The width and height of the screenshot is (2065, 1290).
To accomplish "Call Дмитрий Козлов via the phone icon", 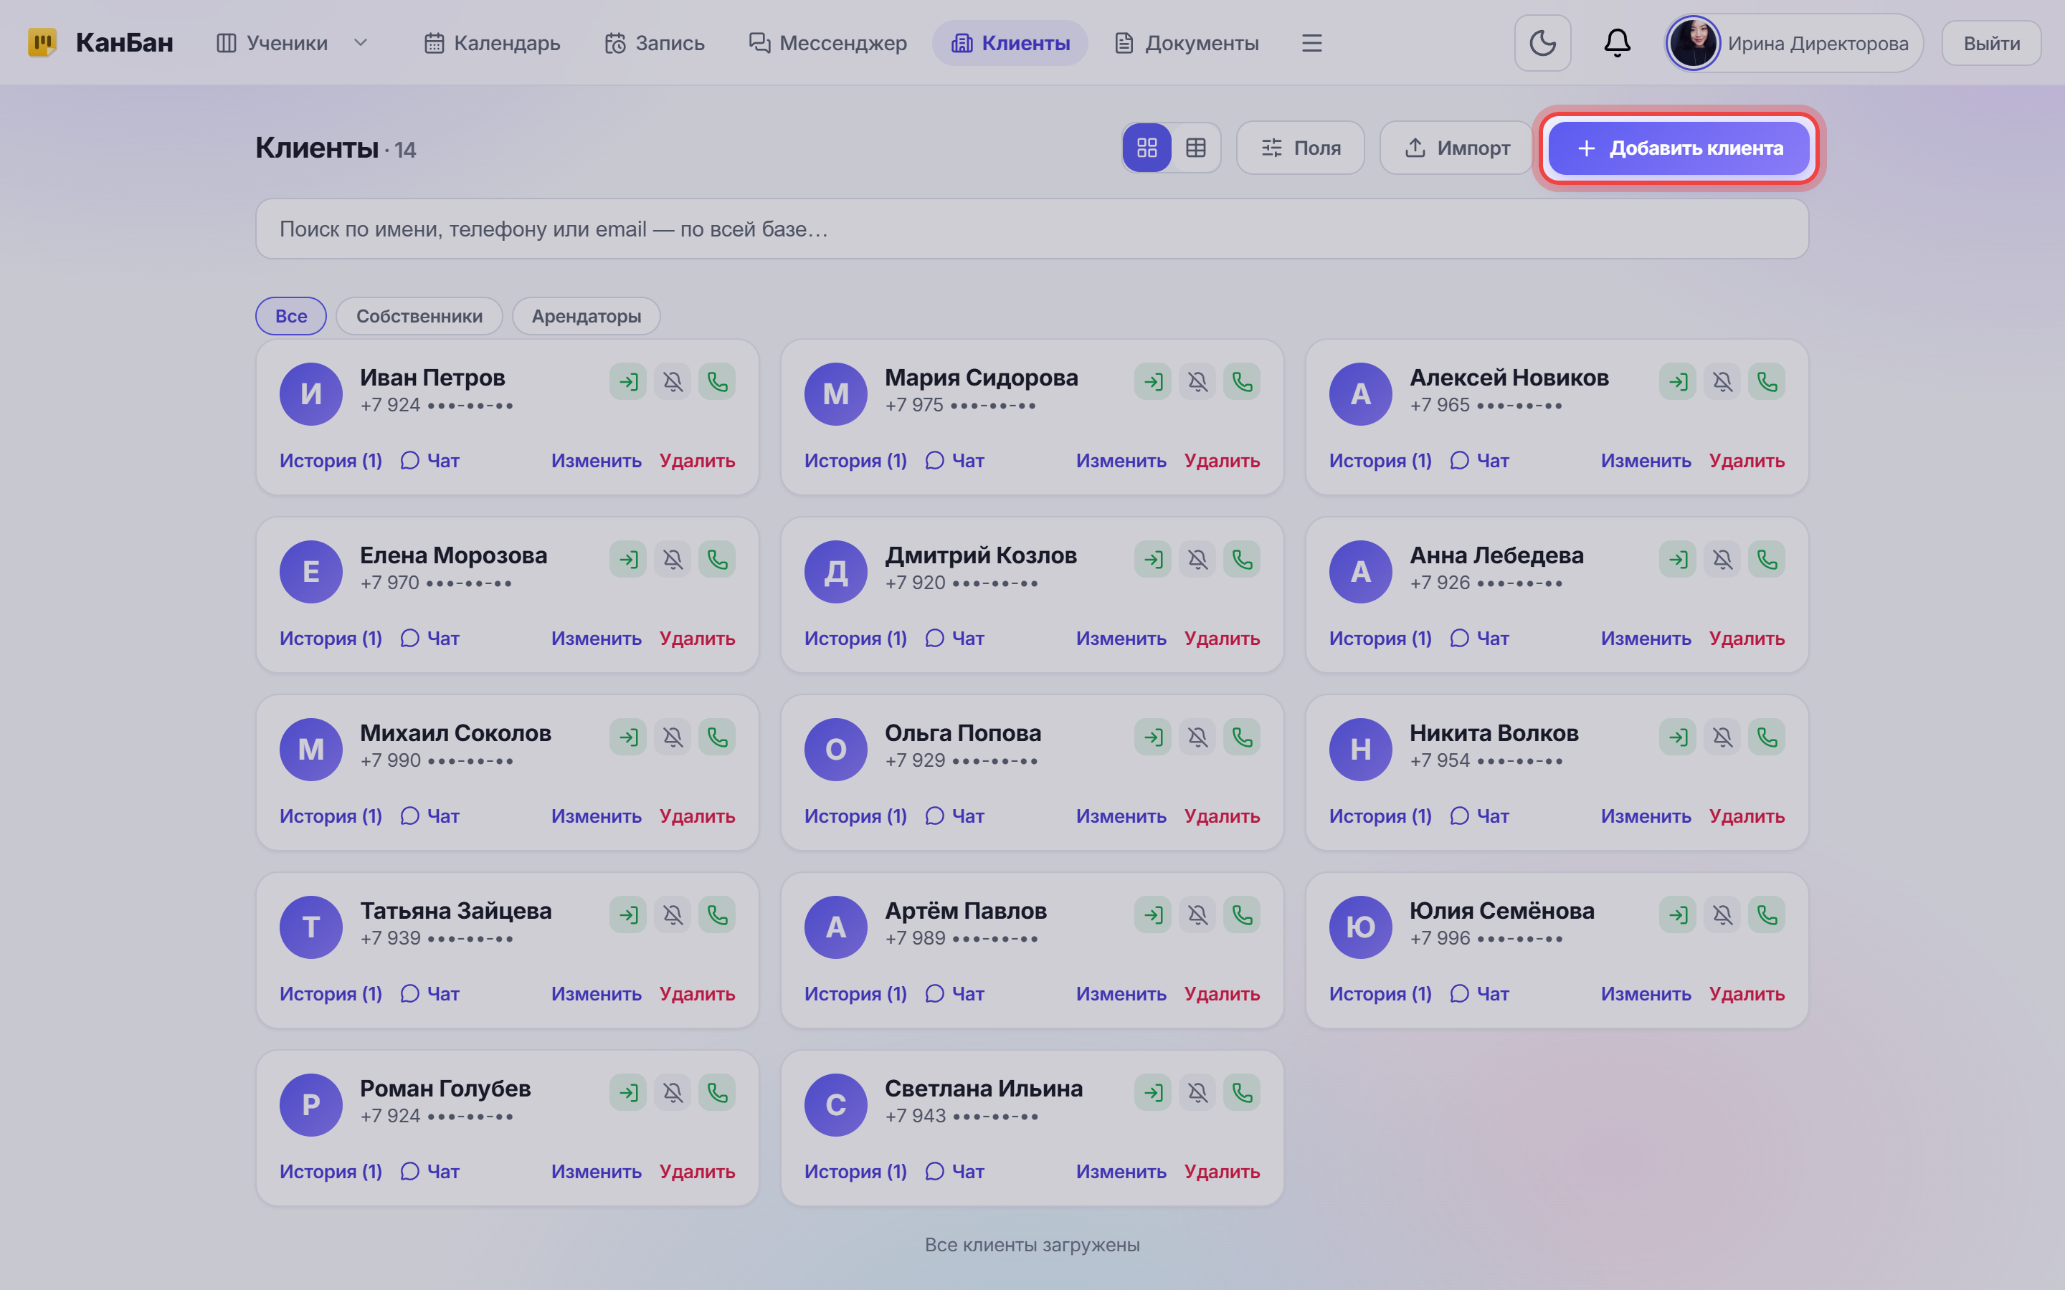I will 1242,559.
